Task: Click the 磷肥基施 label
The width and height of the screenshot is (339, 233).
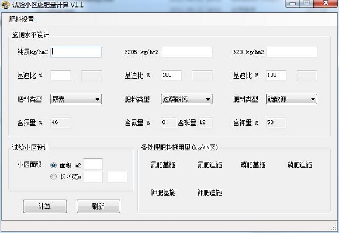Action: pos(252,165)
